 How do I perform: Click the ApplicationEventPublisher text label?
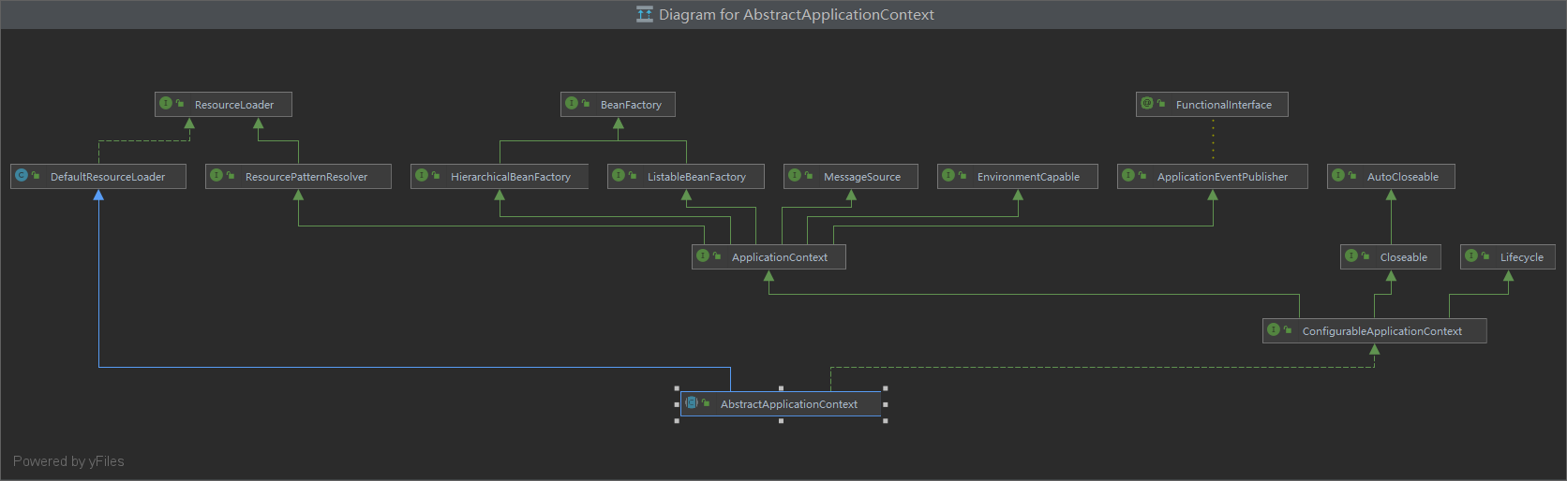point(1222,177)
